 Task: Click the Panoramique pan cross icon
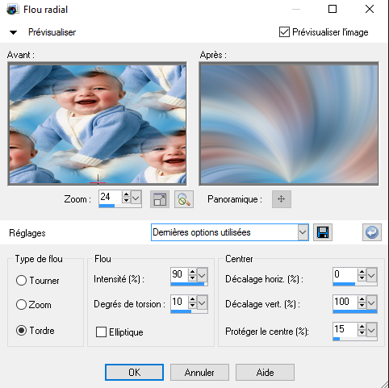click(282, 199)
